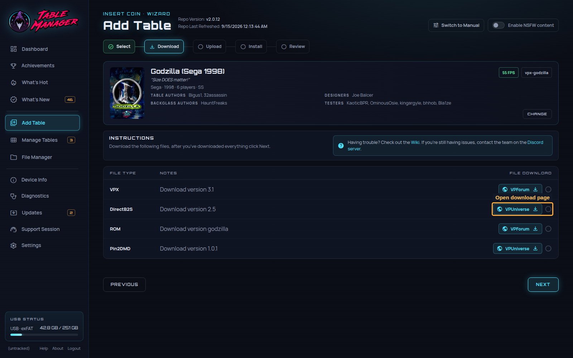This screenshot has height=358, width=573.
Task: Click the What's New badge icon
Action: coord(14,100)
